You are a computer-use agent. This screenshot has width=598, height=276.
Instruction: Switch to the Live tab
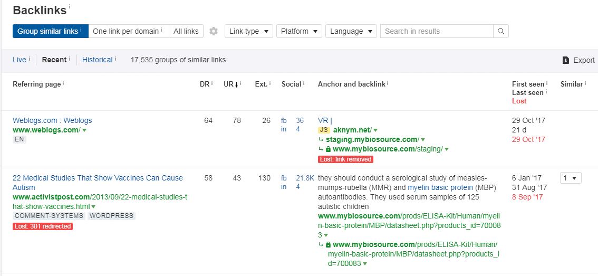pos(19,60)
